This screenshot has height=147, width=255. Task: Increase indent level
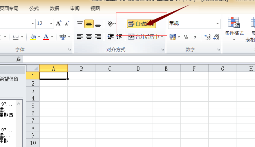coord(119,37)
